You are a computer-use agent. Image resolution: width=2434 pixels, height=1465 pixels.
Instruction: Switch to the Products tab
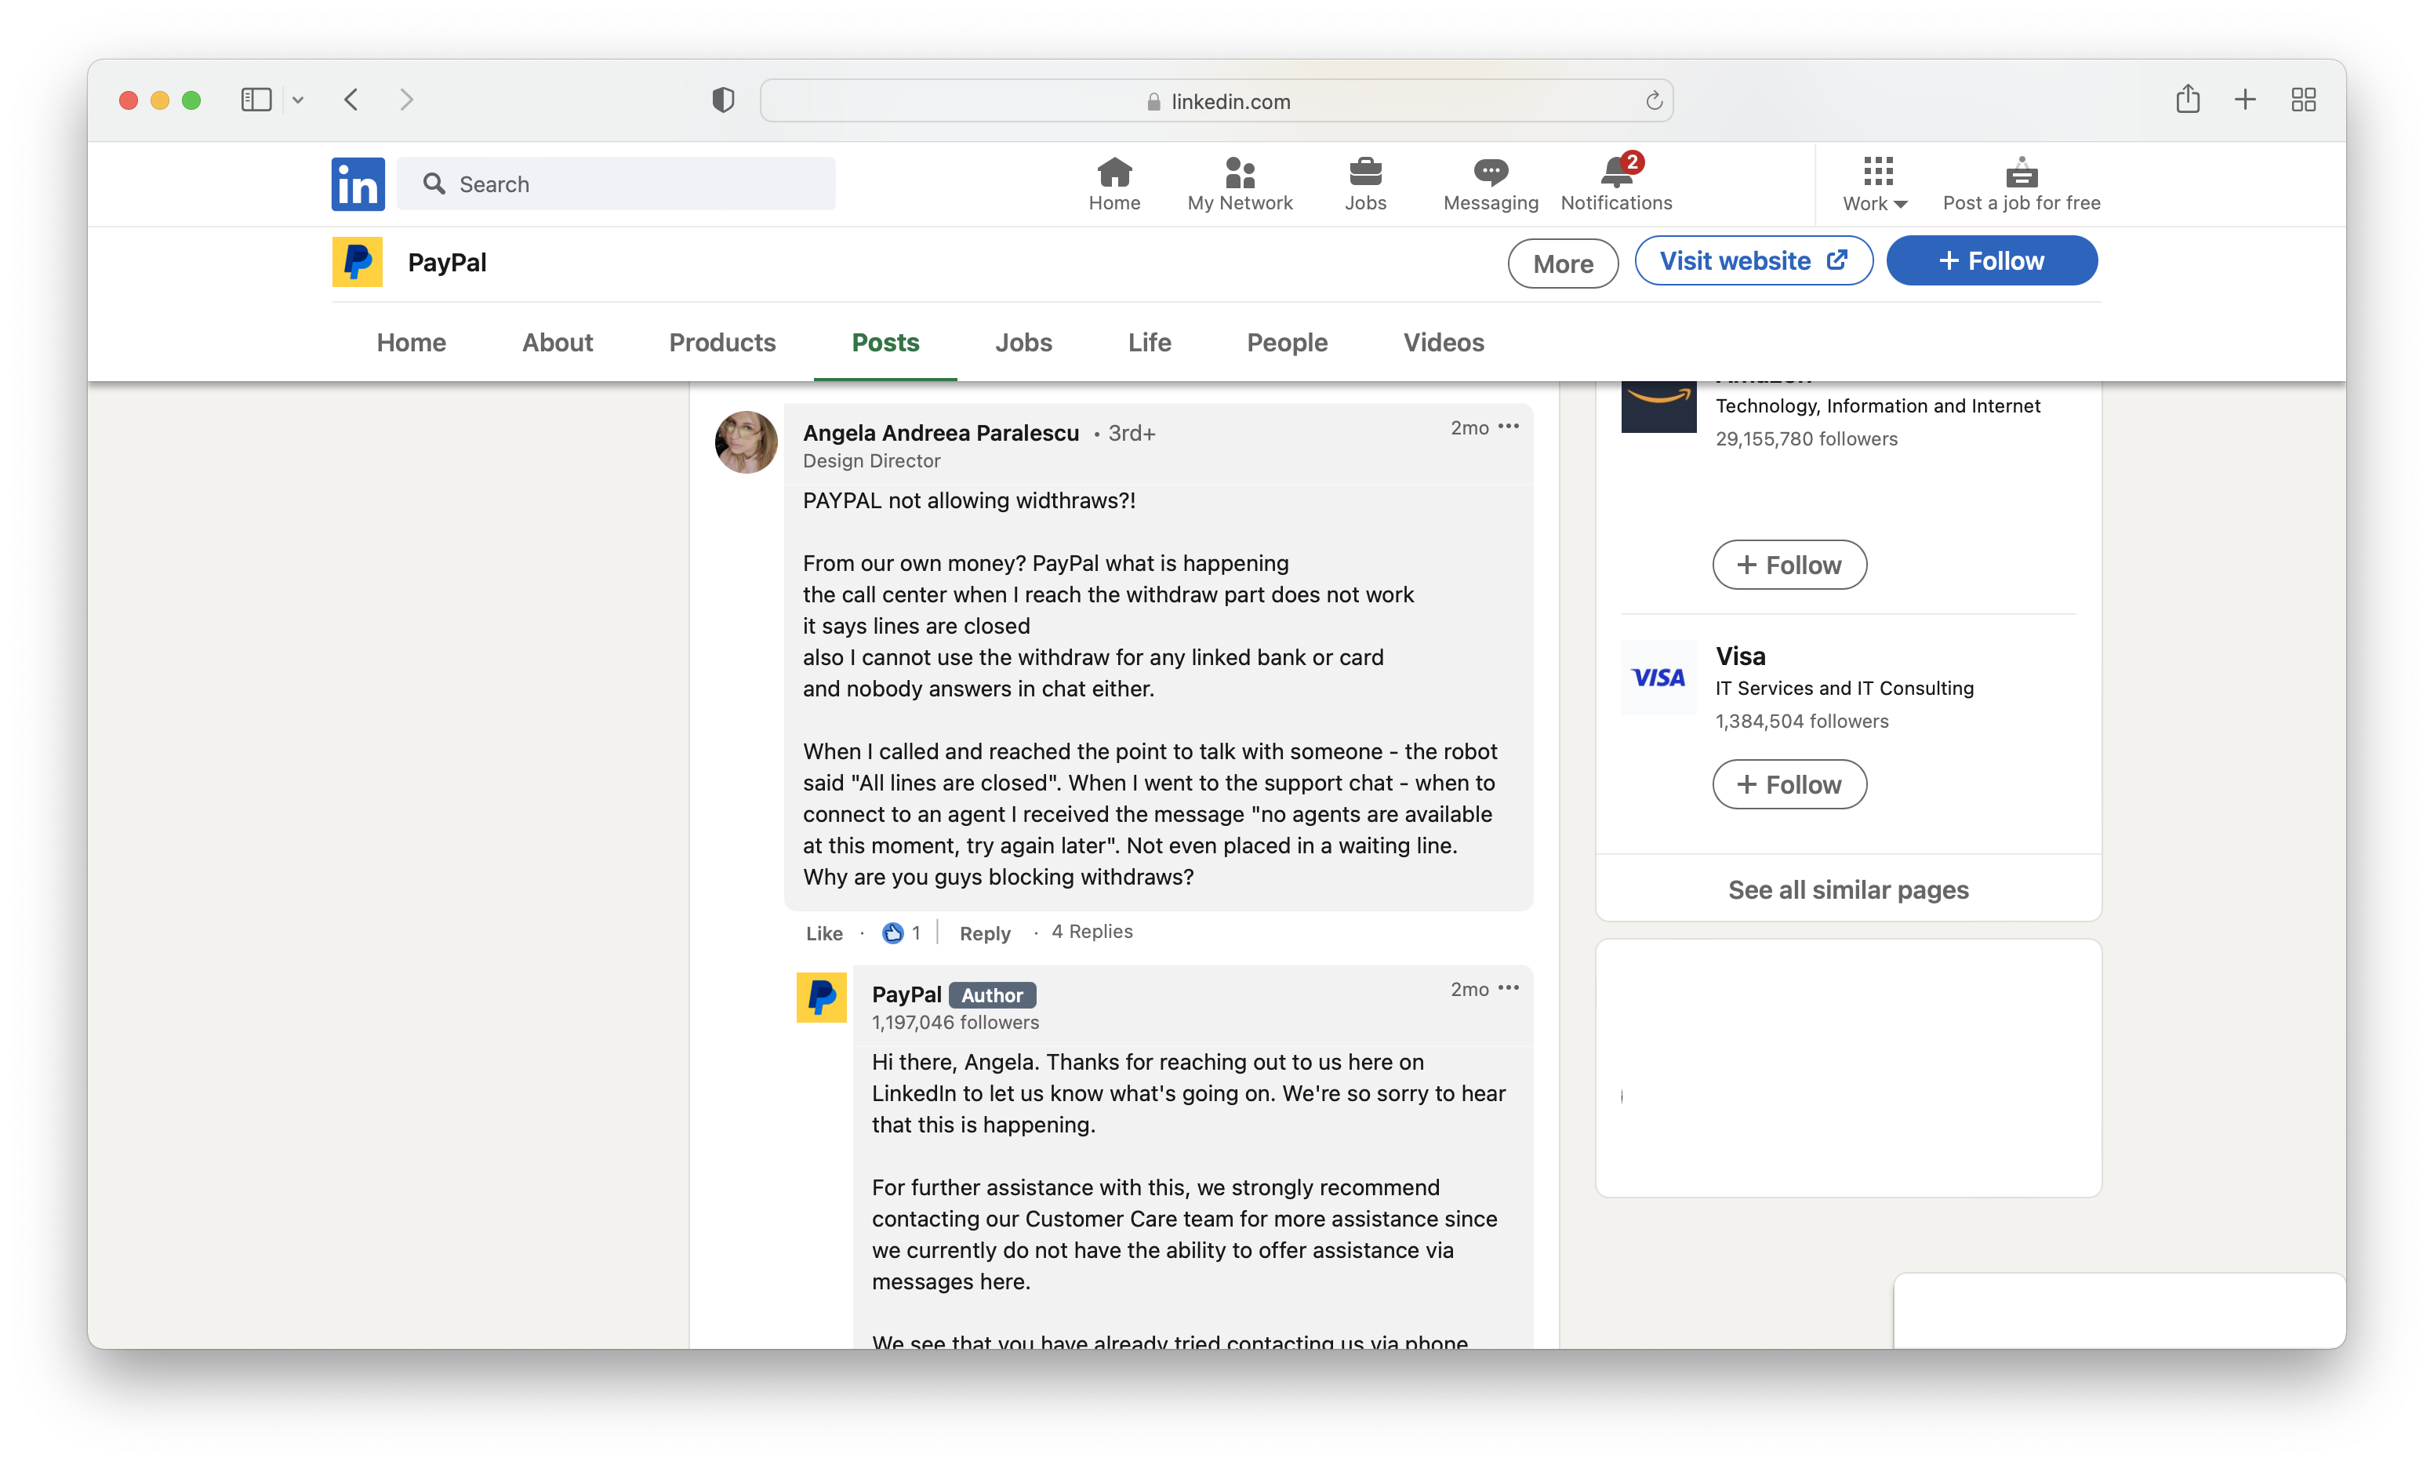point(721,343)
